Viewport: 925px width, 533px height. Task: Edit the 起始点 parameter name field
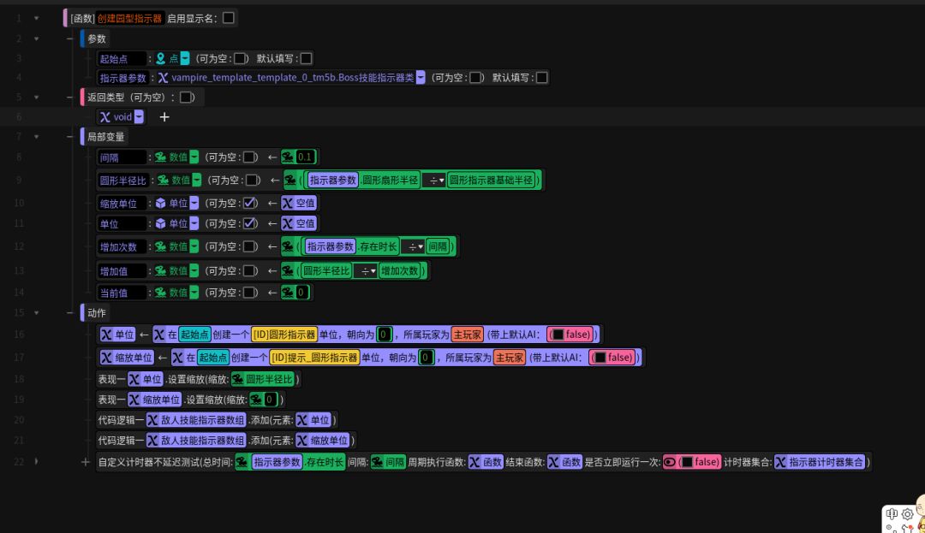(x=122, y=58)
